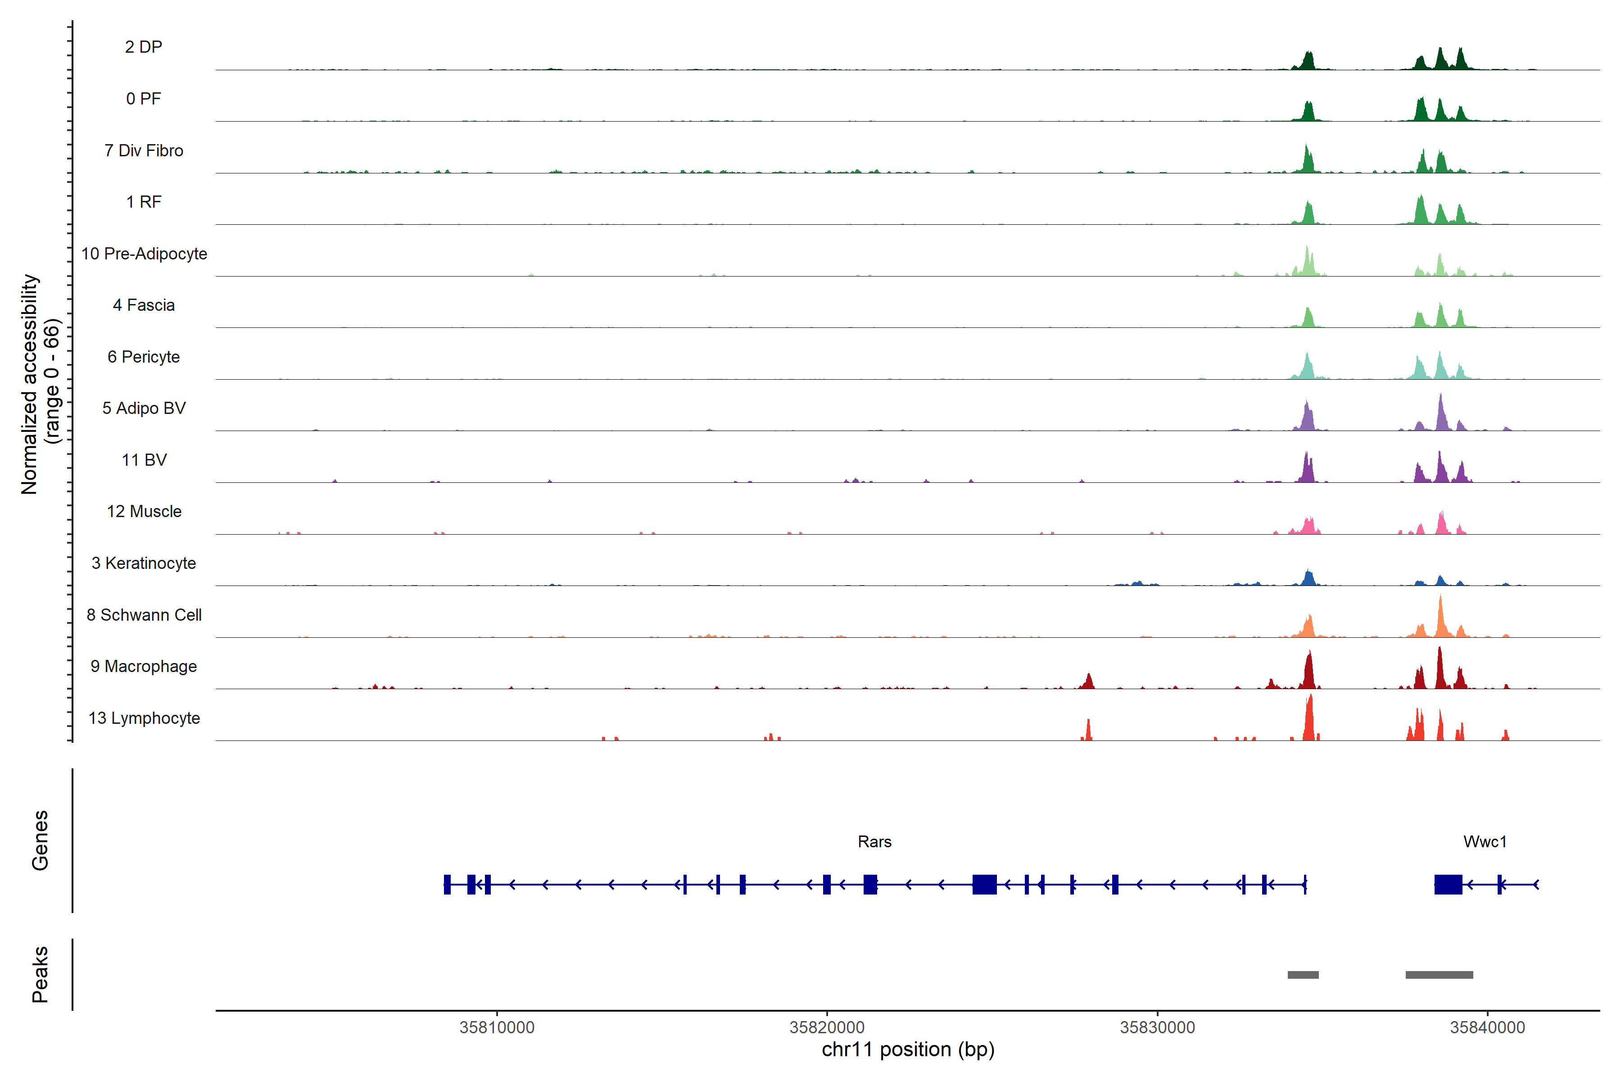Select the 0 PF track label

[143, 99]
